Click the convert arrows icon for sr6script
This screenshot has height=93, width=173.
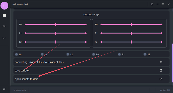tap(161, 62)
